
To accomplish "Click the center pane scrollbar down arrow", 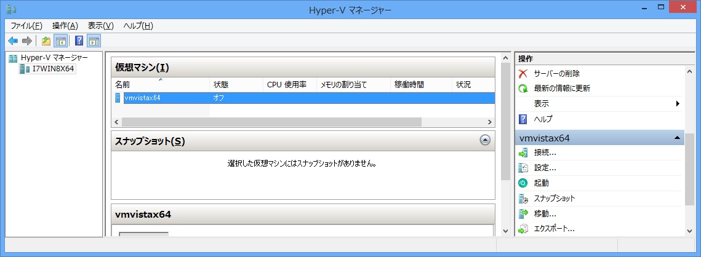I will tap(506, 231).
